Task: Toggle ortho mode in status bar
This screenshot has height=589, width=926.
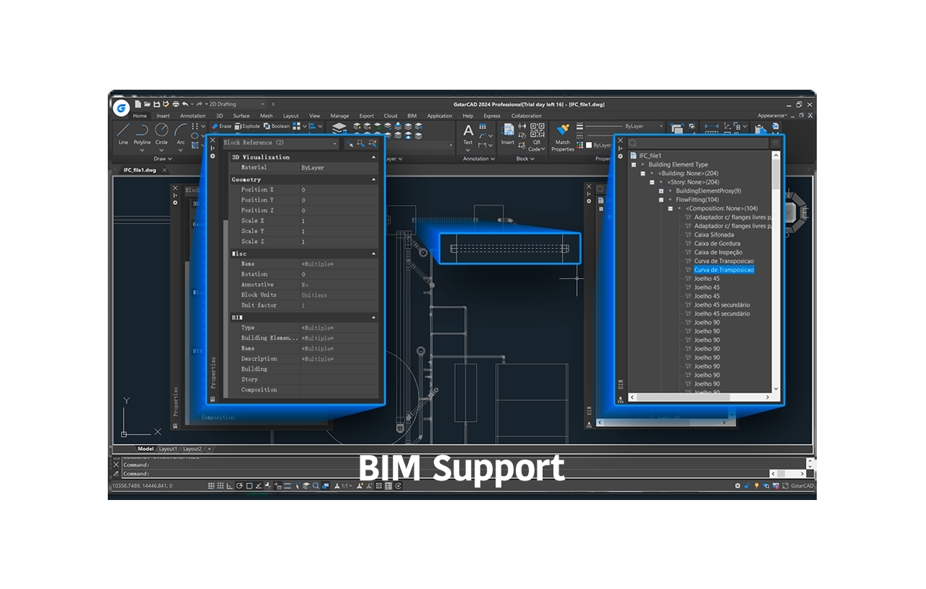Action: point(230,486)
